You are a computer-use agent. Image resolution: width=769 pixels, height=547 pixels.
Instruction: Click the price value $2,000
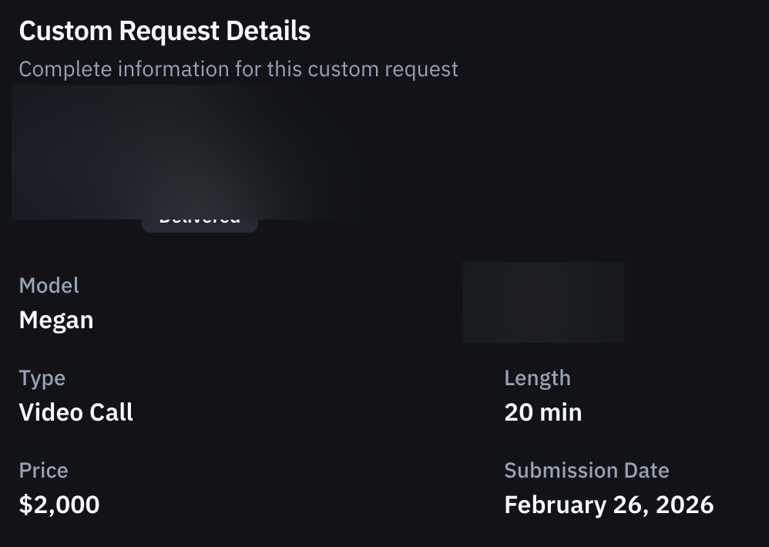pyautogui.click(x=59, y=505)
